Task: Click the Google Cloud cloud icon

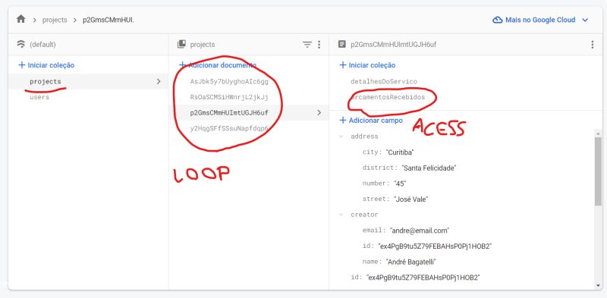Action: coord(498,20)
